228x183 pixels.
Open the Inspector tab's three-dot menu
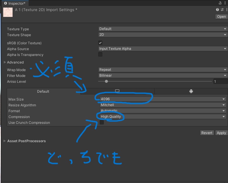pos(225,3)
